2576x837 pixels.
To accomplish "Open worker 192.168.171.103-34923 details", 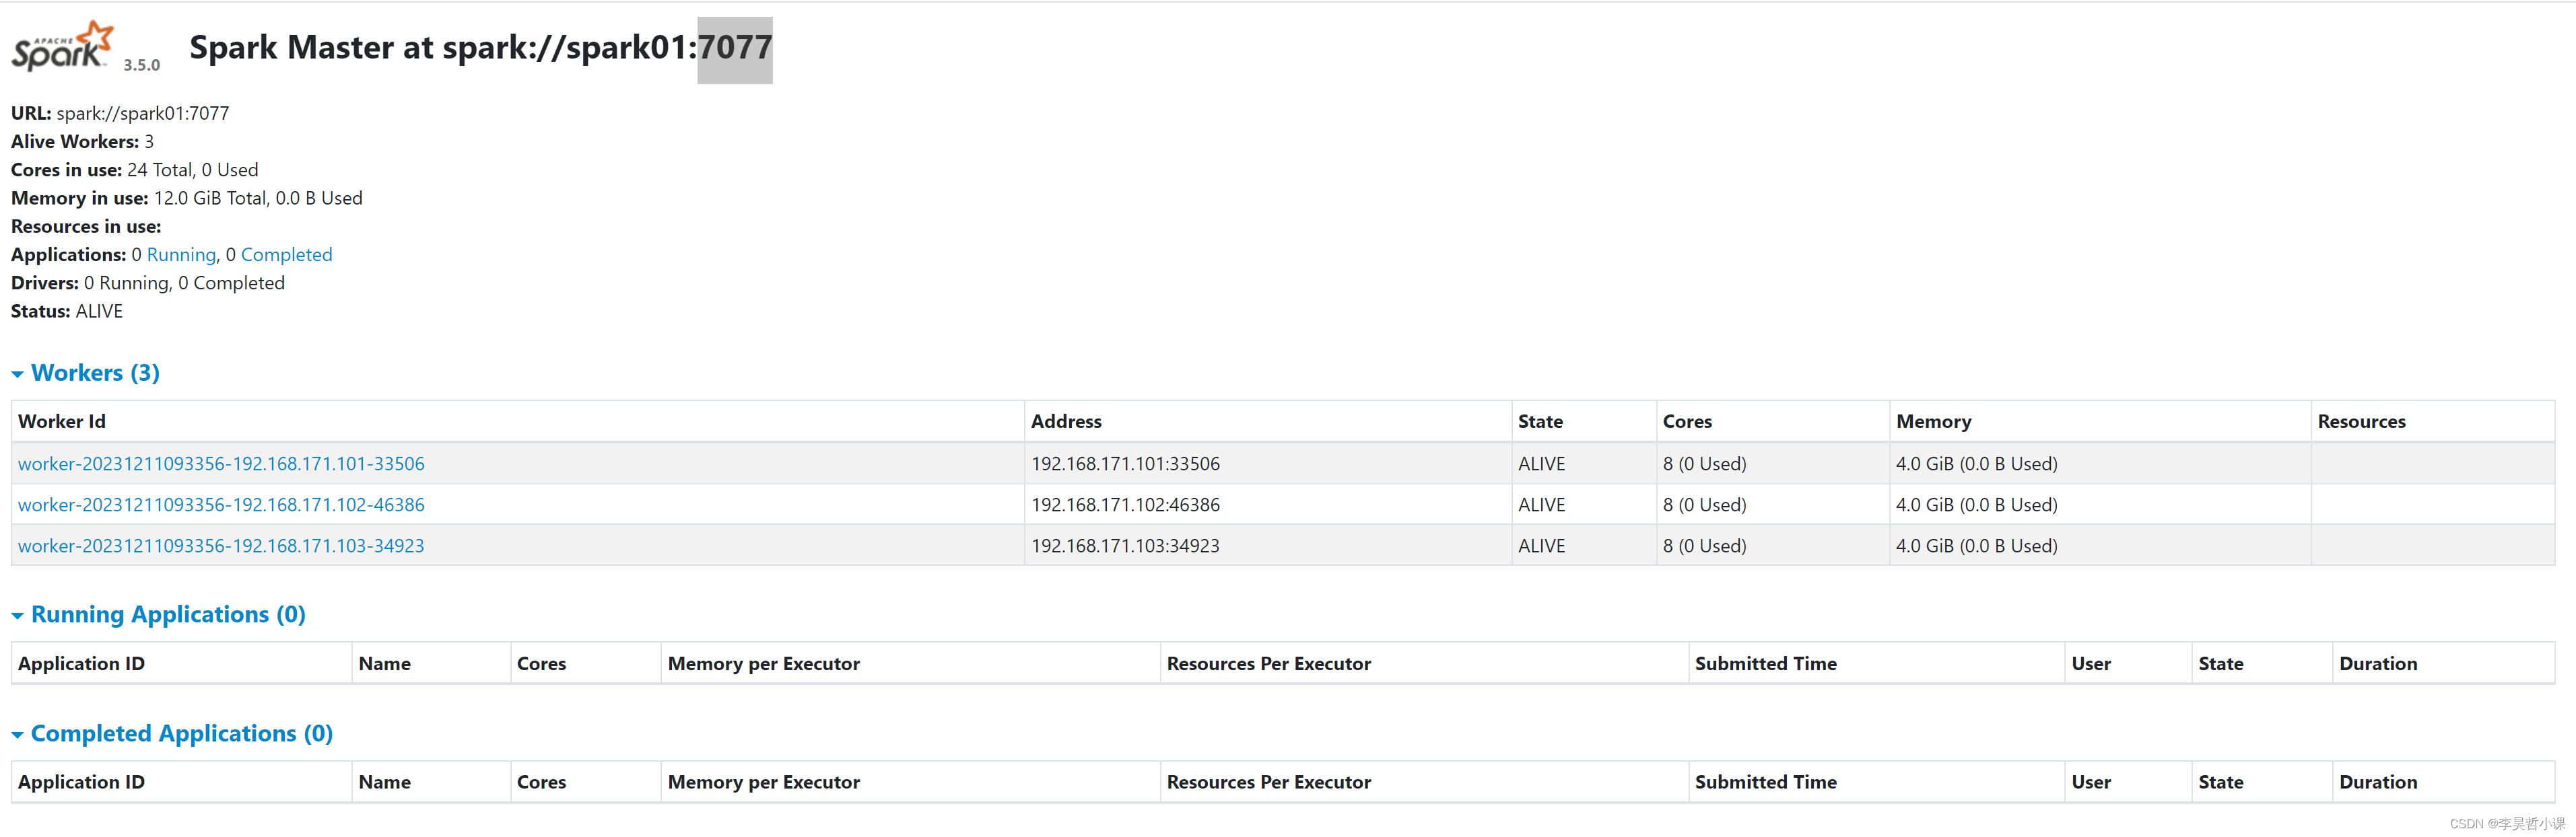I will pos(221,546).
